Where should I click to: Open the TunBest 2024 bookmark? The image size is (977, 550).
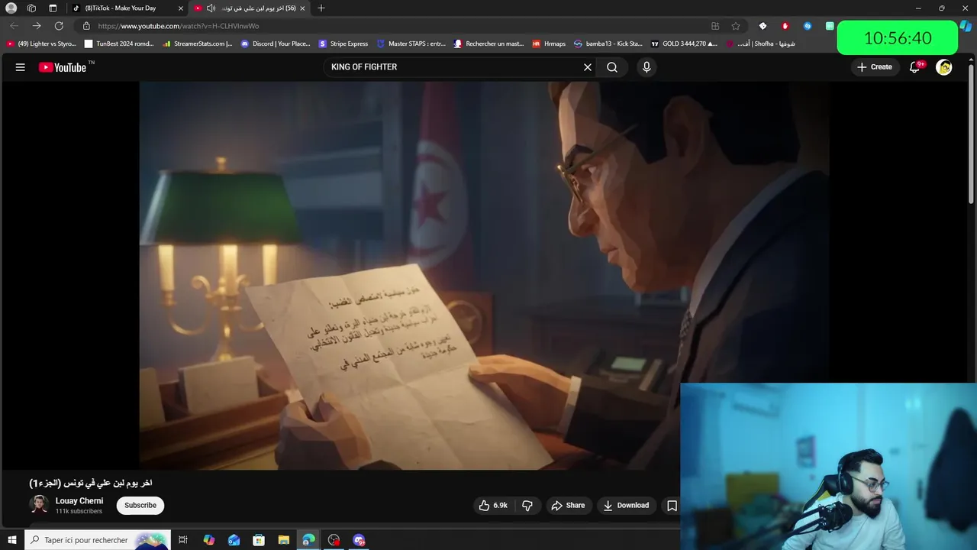point(120,44)
